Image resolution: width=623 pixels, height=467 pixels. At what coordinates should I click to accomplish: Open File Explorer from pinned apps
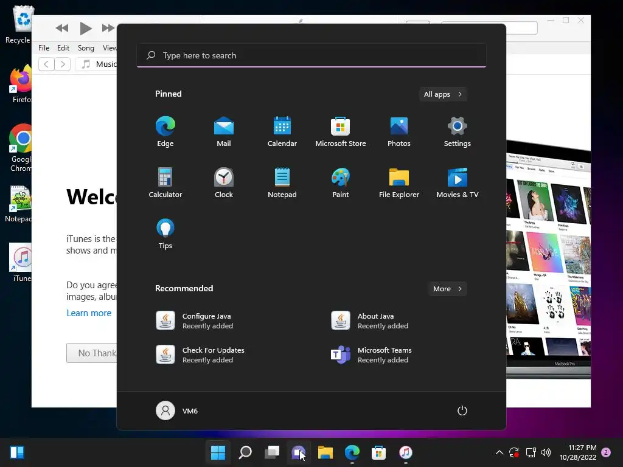[399, 182]
